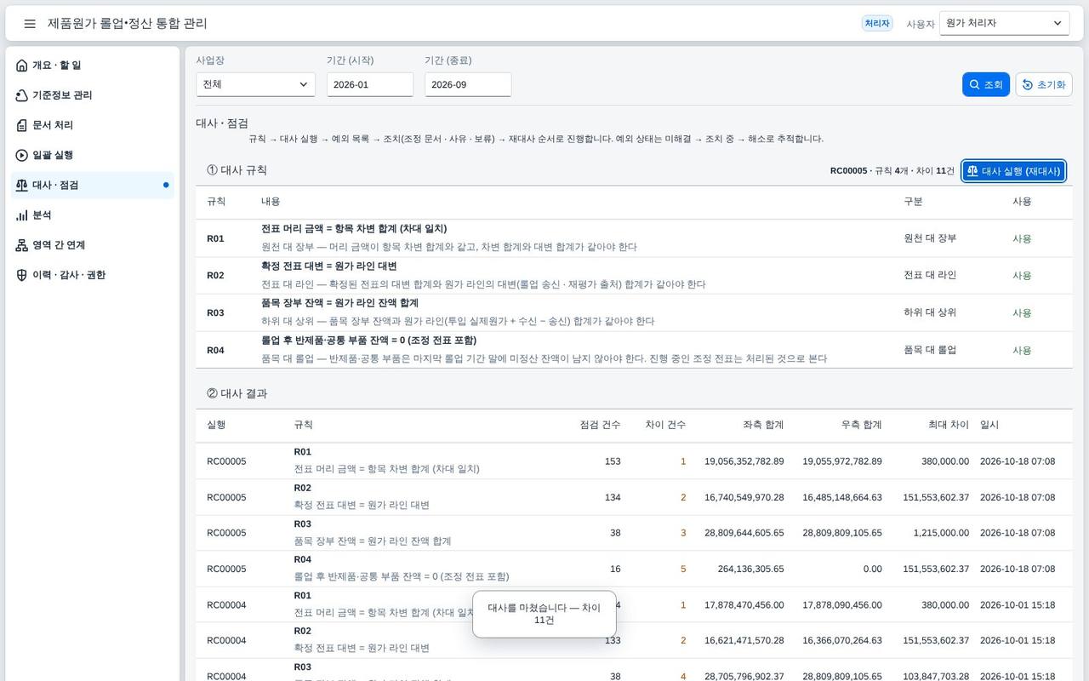Click the 영역 간 연계 network icon
The width and height of the screenshot is (1089, 681).
coord(22,245)
